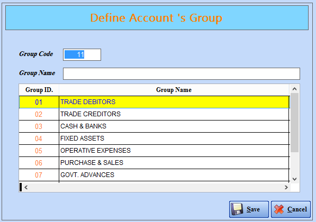Cancel the group definition dialog
This screenshot has height=222, width=316.
pyautogui.click(x=291, y=209)
